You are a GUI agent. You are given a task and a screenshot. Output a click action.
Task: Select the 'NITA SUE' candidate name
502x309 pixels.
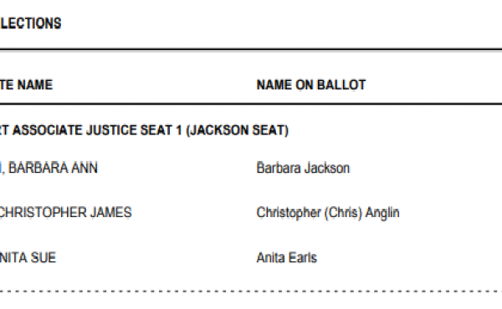pos(28,257)
